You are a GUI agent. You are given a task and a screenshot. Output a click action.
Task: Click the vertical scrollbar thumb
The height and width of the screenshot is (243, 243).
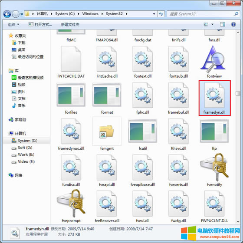pos(238,93)
